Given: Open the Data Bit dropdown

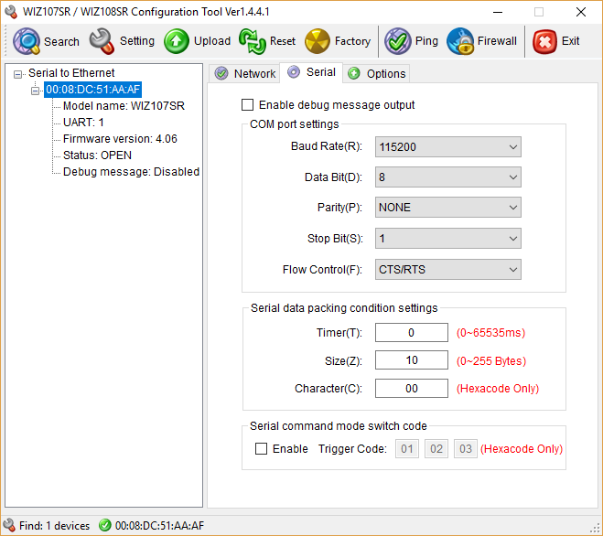Looking at the screenshot, I should 448,177.
